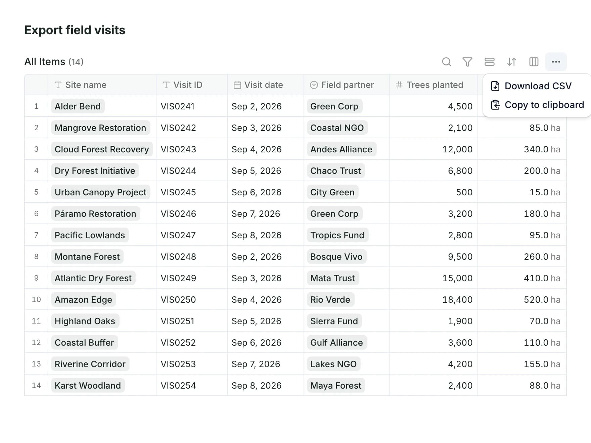Click the Visit ID column header
This screenshot has height=443, width=591.
pos(192,85)
